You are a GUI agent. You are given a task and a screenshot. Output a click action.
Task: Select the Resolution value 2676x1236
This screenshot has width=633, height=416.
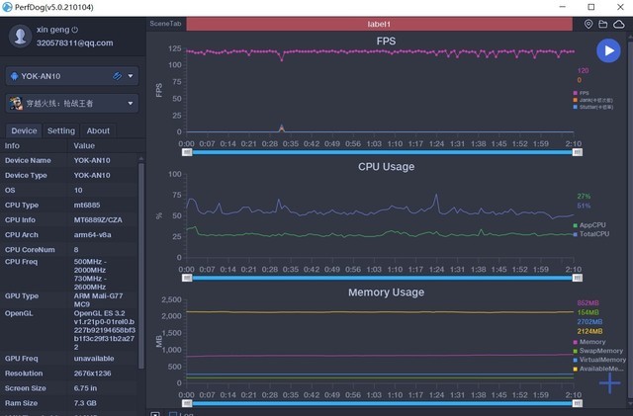coord(92,374)
